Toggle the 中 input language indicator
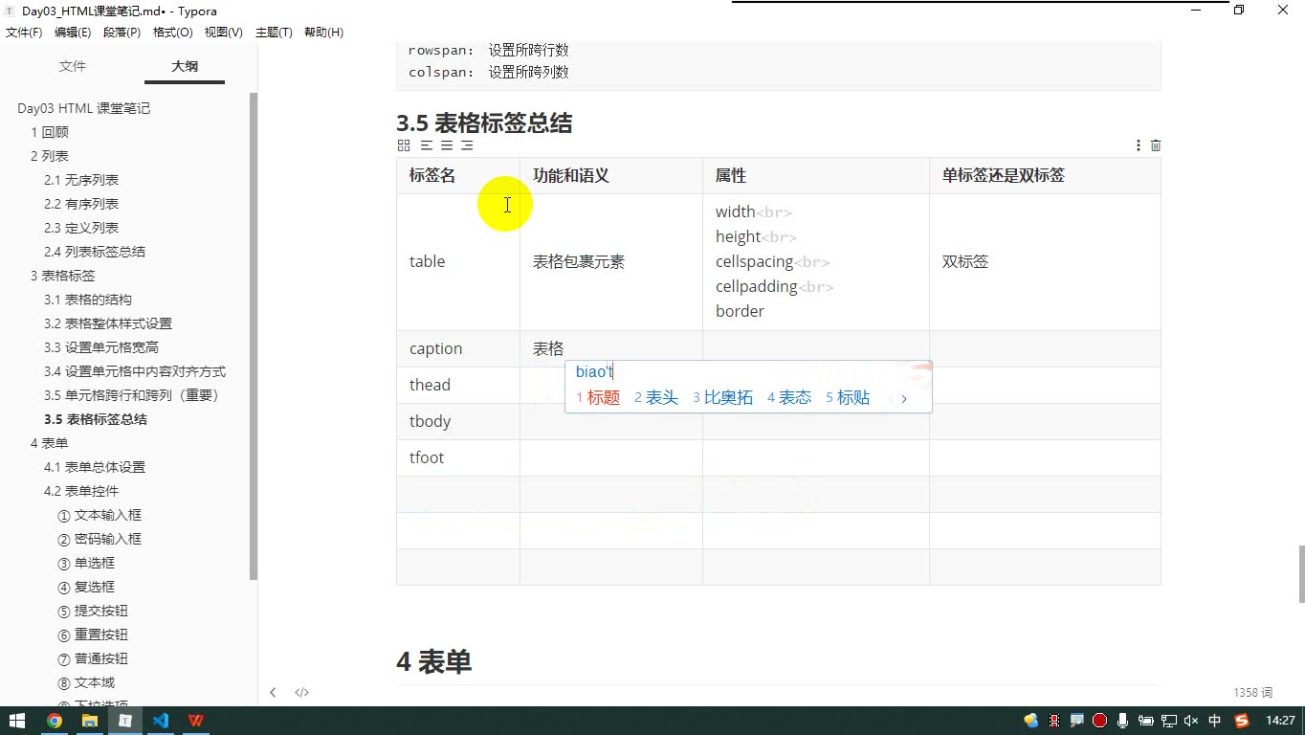 [x=1215, y=721]
